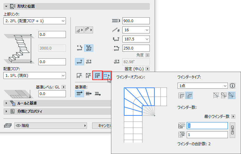The image size is (241, 154).
Task: Select the highlighted third winder distribution icon
Action: 232,95
